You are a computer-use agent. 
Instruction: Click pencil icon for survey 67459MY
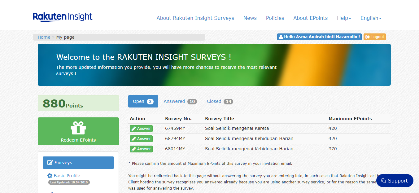(x=133, y=129)
